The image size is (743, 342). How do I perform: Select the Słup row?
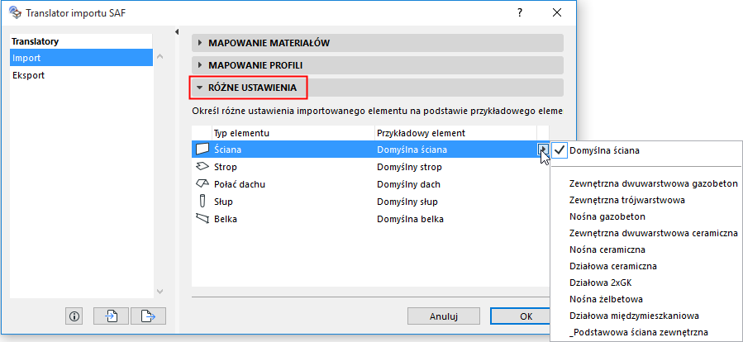pos(370,202)
